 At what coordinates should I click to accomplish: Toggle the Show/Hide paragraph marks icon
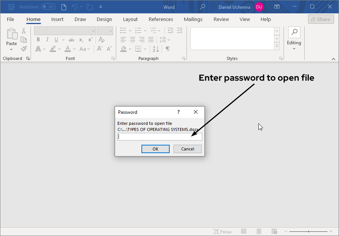[168, 49]
